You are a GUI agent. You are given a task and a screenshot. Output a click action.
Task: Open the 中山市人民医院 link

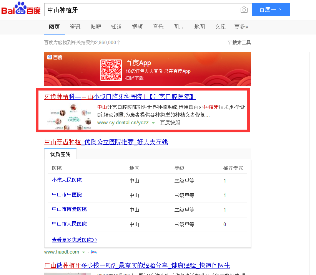[69, 224]
